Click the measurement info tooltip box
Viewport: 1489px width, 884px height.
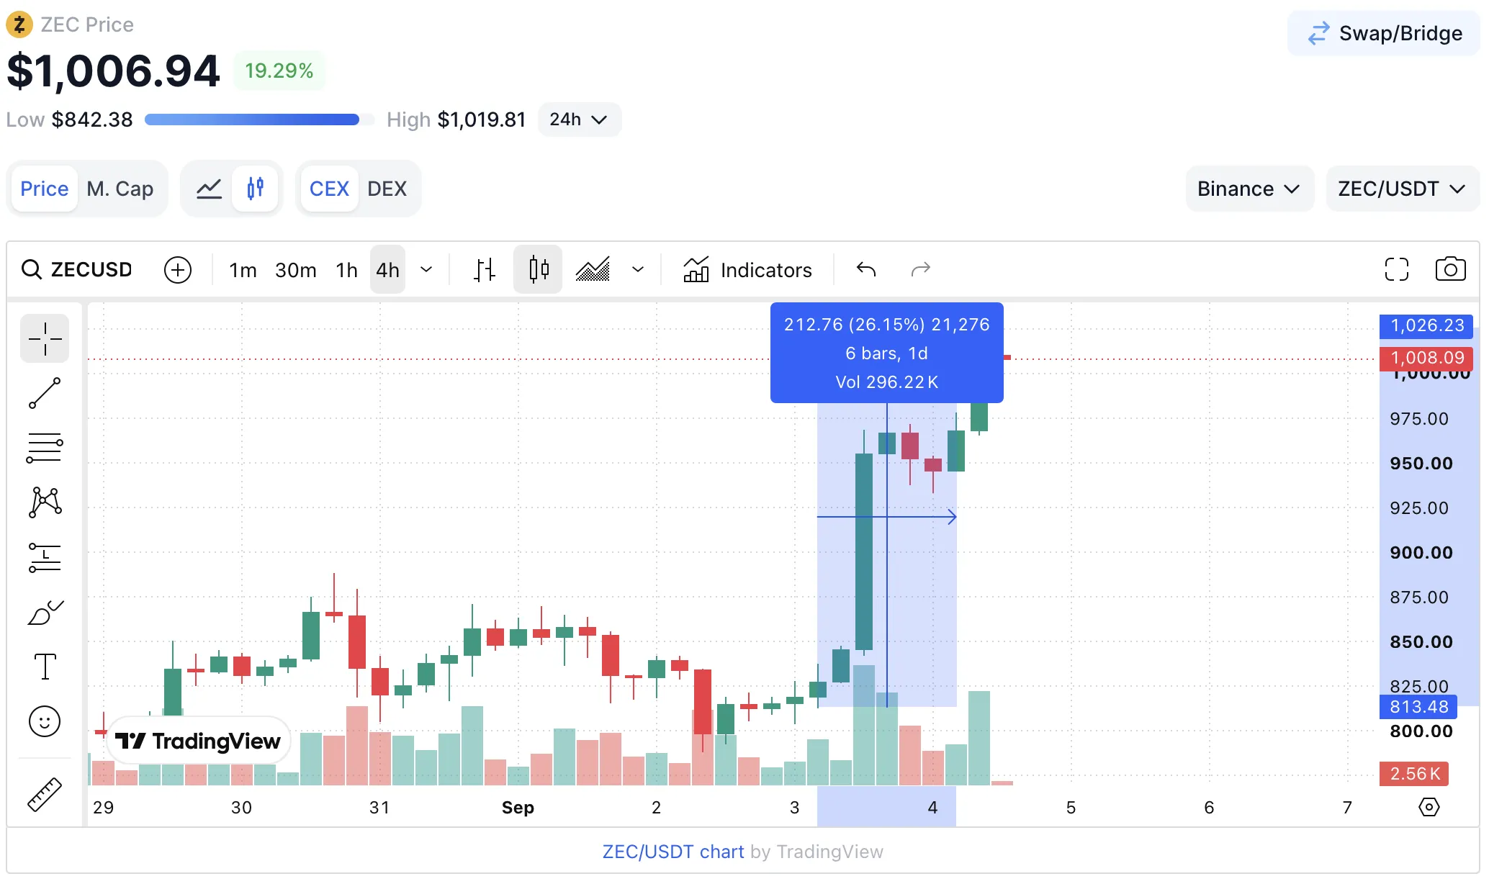click(887, 353)
